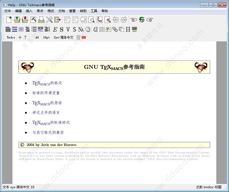
Task: Open the 10pt font size dropdown
Action: click(x=46, y=37)
